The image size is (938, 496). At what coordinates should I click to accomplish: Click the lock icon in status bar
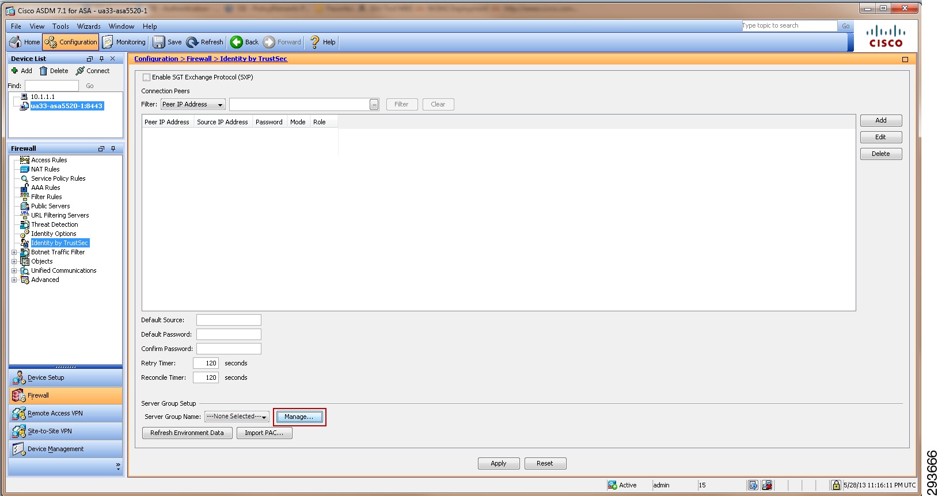[x=836, y=485]
